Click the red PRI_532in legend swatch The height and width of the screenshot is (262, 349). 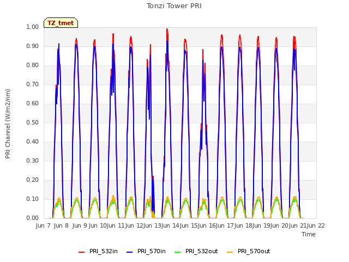click(x=81, y=252)
